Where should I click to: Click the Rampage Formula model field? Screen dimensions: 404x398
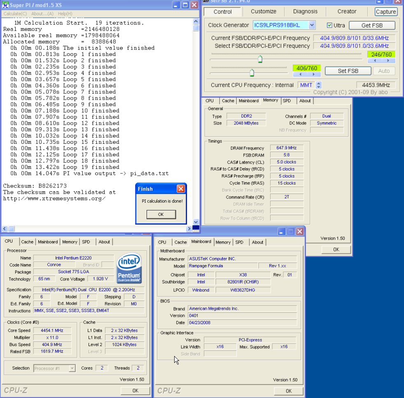(223, 266)
